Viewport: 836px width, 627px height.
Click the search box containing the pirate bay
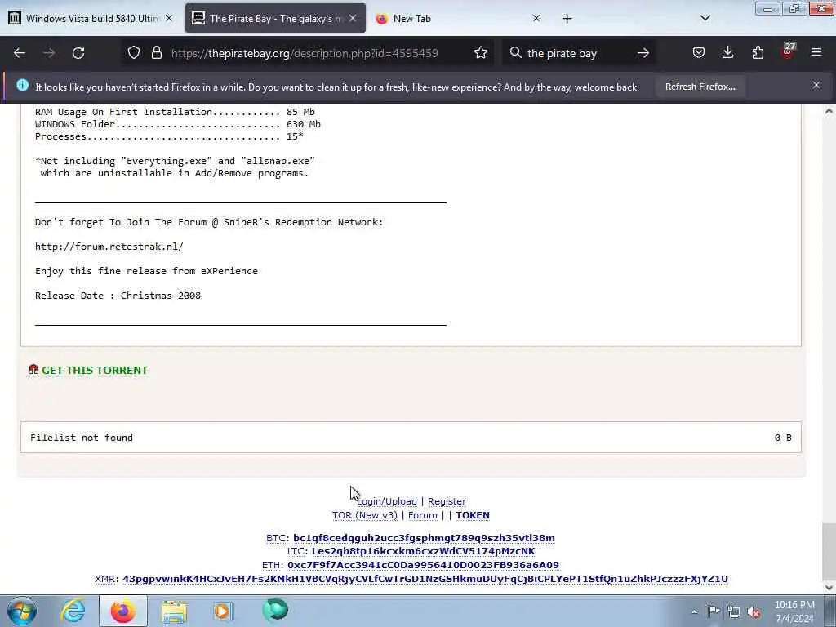[577, 53]
